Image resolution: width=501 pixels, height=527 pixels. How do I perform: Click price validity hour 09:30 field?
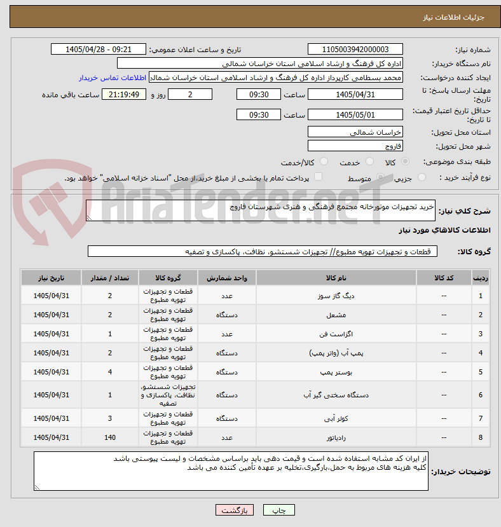click(259, 114)
